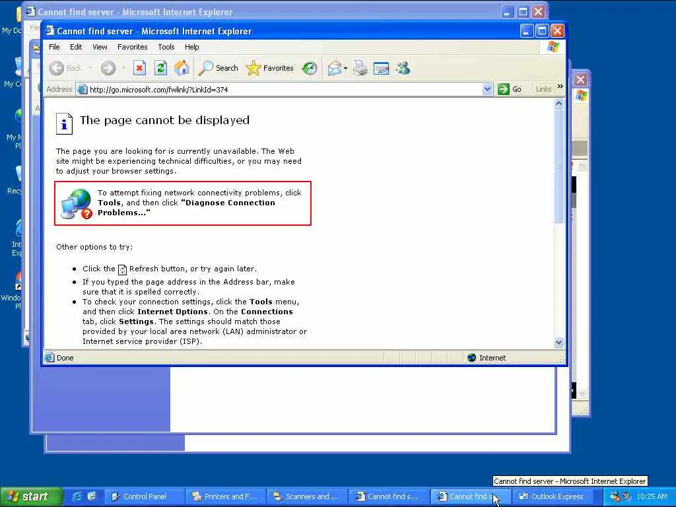676x507 pixels.
Task: Click the Internet zone status icon
Action: pos(471,357)
